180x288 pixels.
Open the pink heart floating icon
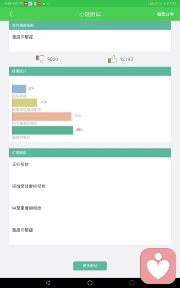[158, 266]
